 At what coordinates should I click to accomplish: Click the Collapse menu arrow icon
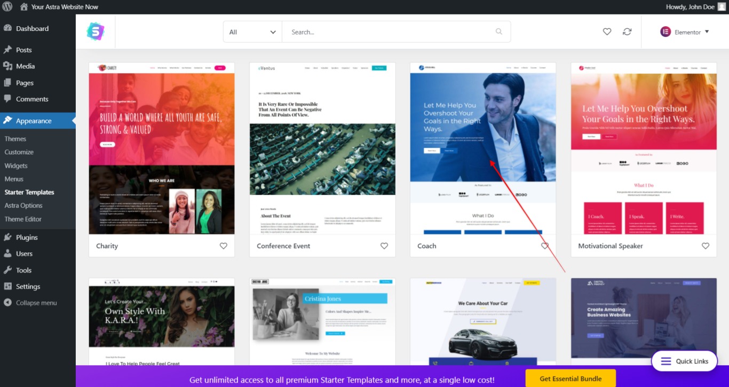click(7, 303)
